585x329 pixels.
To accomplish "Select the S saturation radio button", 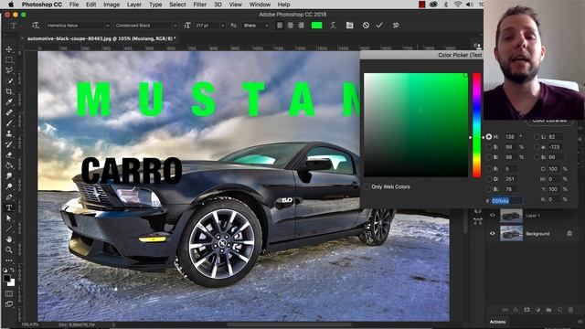I will point(489,147).
